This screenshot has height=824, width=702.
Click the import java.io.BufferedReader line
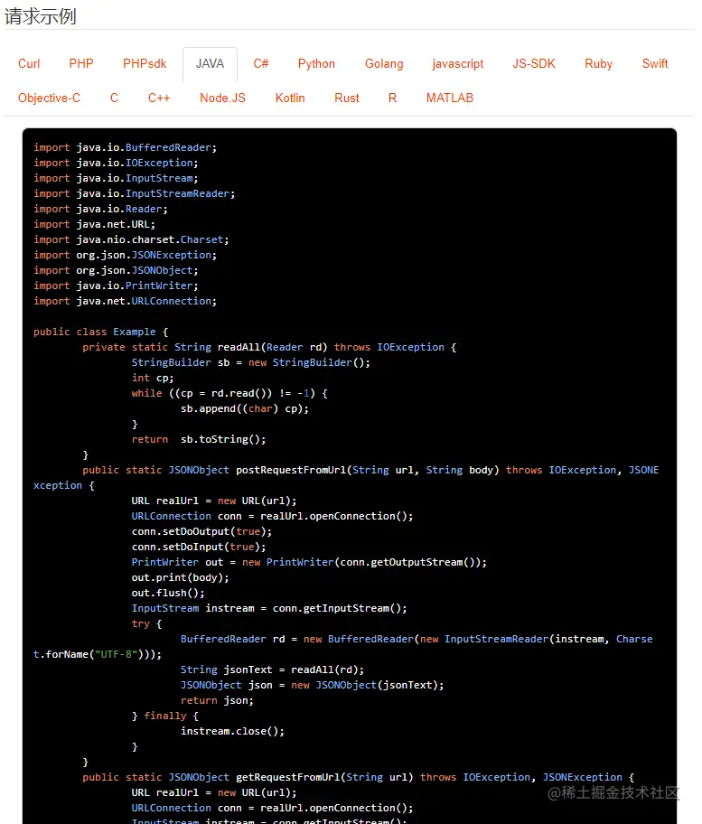click(x=125, y=147)
